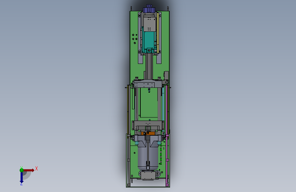Click the red X axis of the triad

tap(29, 170)
